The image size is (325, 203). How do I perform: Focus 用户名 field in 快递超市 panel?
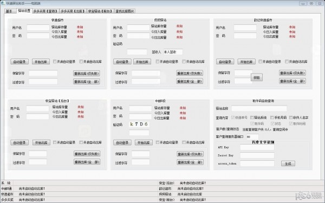click(38, 28)
